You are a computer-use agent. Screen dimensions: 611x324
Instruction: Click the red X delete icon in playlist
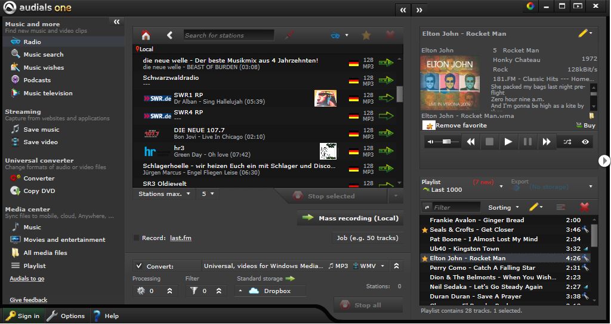[584, 207]
